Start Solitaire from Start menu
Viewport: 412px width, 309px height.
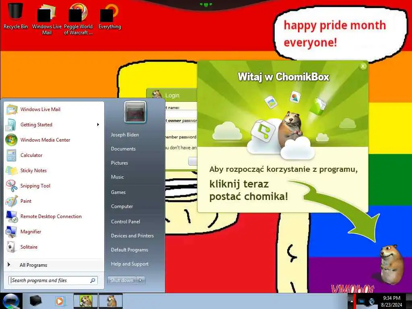pyautogui.click(x=54, y=247)
